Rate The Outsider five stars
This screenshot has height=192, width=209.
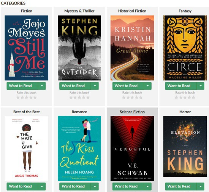coord(88,98)
